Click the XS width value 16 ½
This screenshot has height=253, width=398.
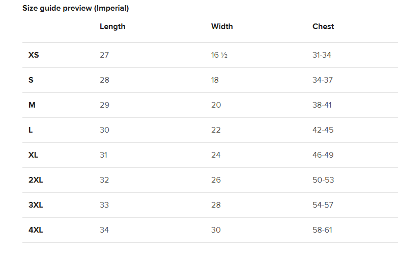coord(219,55)
